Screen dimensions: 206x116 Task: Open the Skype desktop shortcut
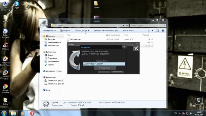pos(17,5)
